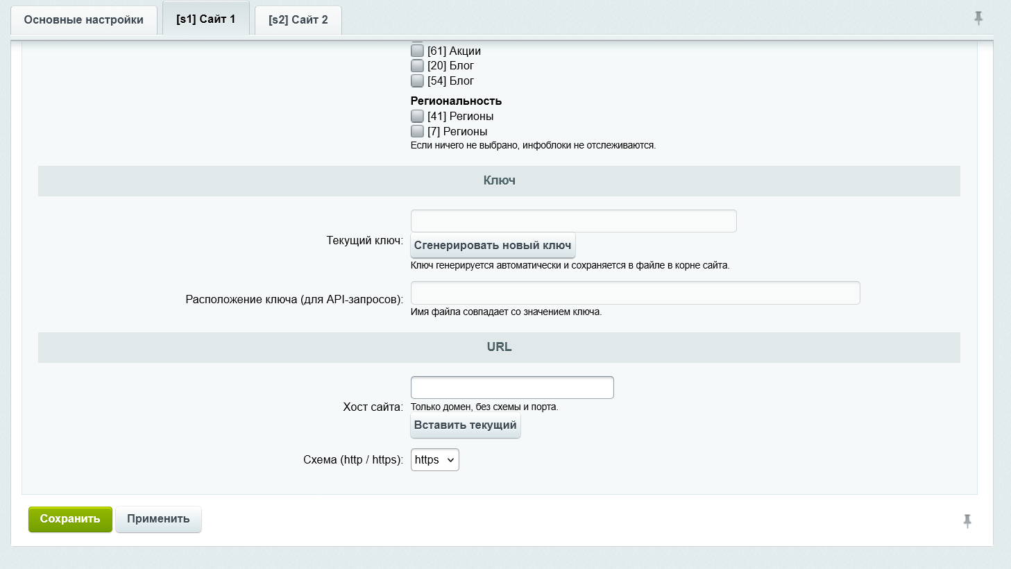The height and width of the screenshot is (569, 1011).
Task: Open the Схема (http / https) dropdown
Action: [434, 459]
